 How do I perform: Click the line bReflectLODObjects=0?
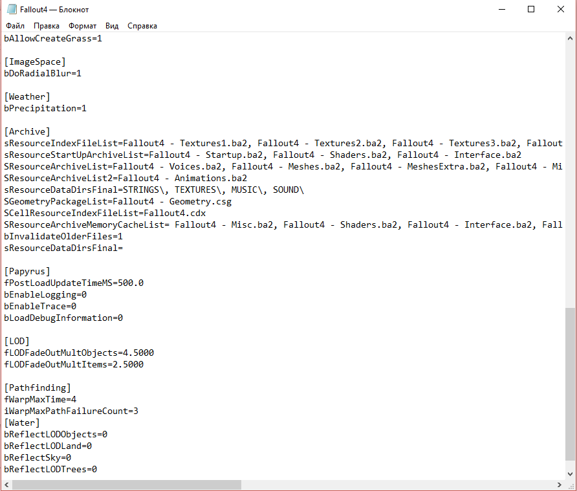point(56,435)
